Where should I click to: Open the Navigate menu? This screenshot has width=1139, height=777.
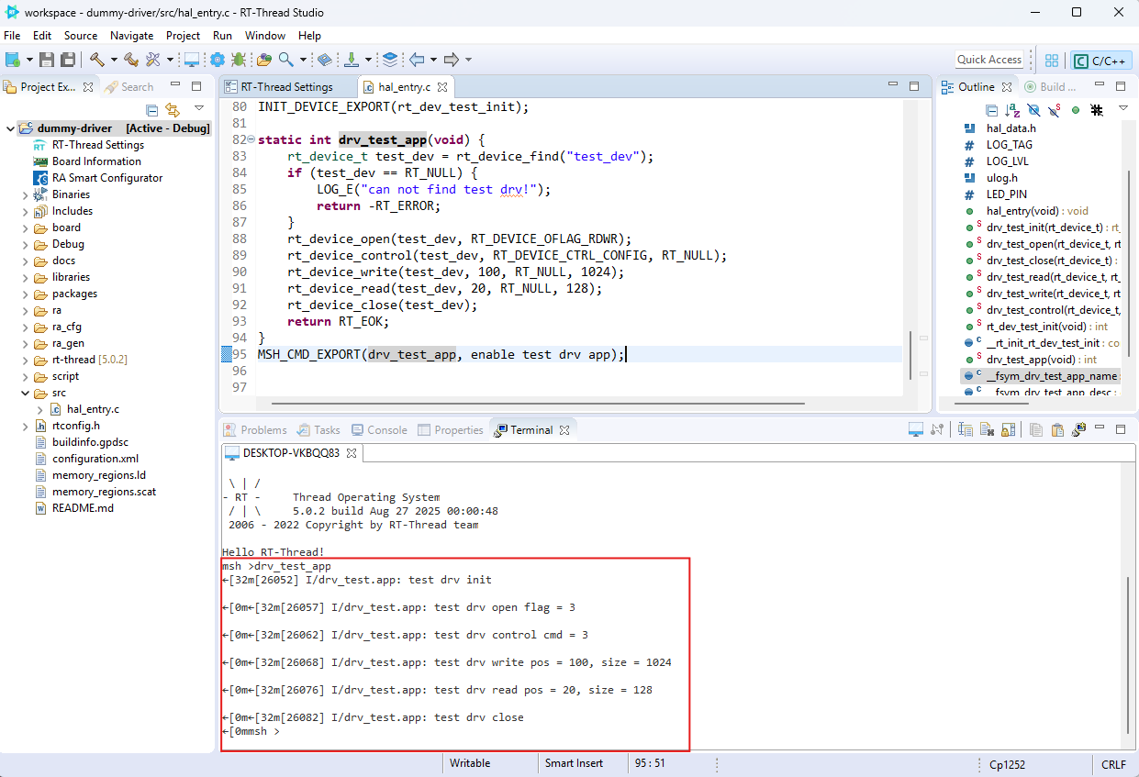pos(132,35)
